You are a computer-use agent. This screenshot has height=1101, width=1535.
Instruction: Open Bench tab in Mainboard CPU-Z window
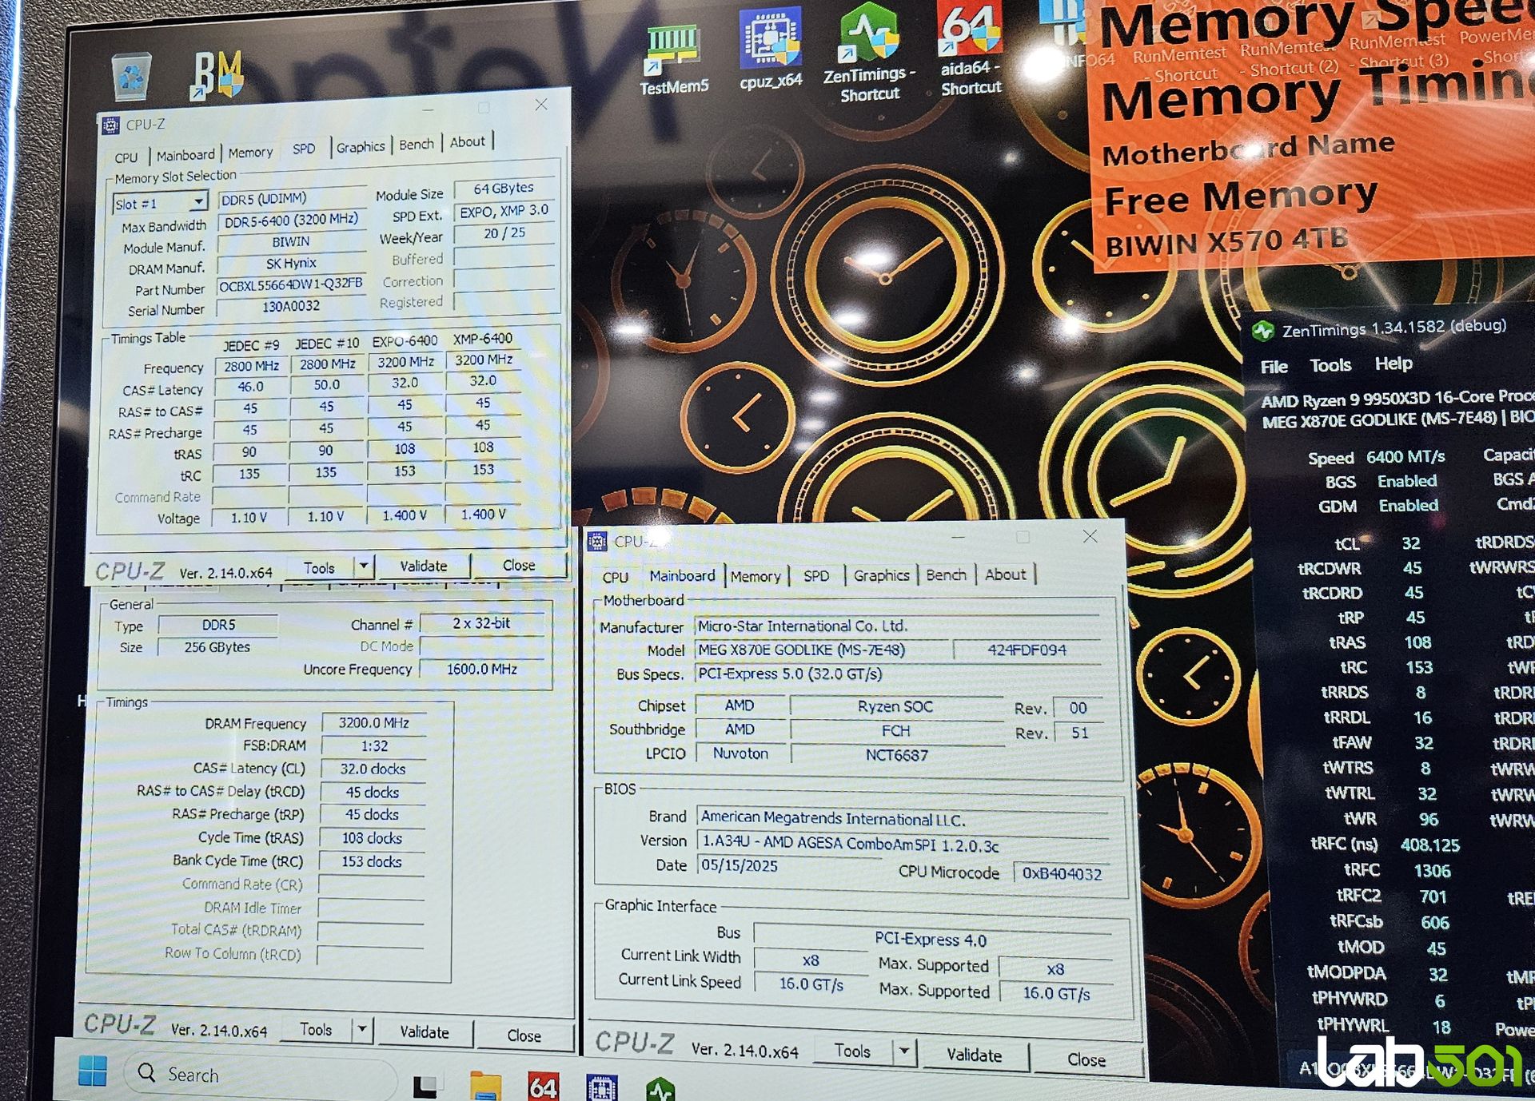point(946,574)
